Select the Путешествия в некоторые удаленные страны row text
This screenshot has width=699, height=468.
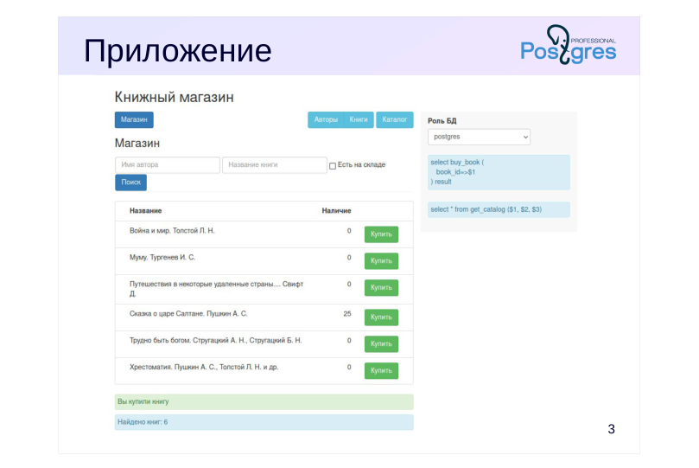[x=217, y=289]
